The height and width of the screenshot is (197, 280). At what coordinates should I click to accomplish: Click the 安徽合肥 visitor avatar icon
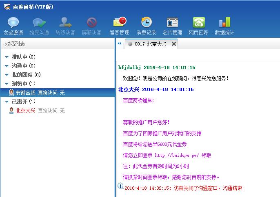point(11,93)
